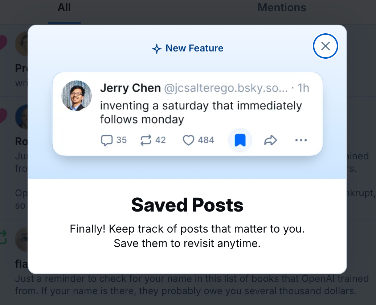Viewport: 376px width, 305px height.
Task: Close the New Feature dialog
Action: 325,46
